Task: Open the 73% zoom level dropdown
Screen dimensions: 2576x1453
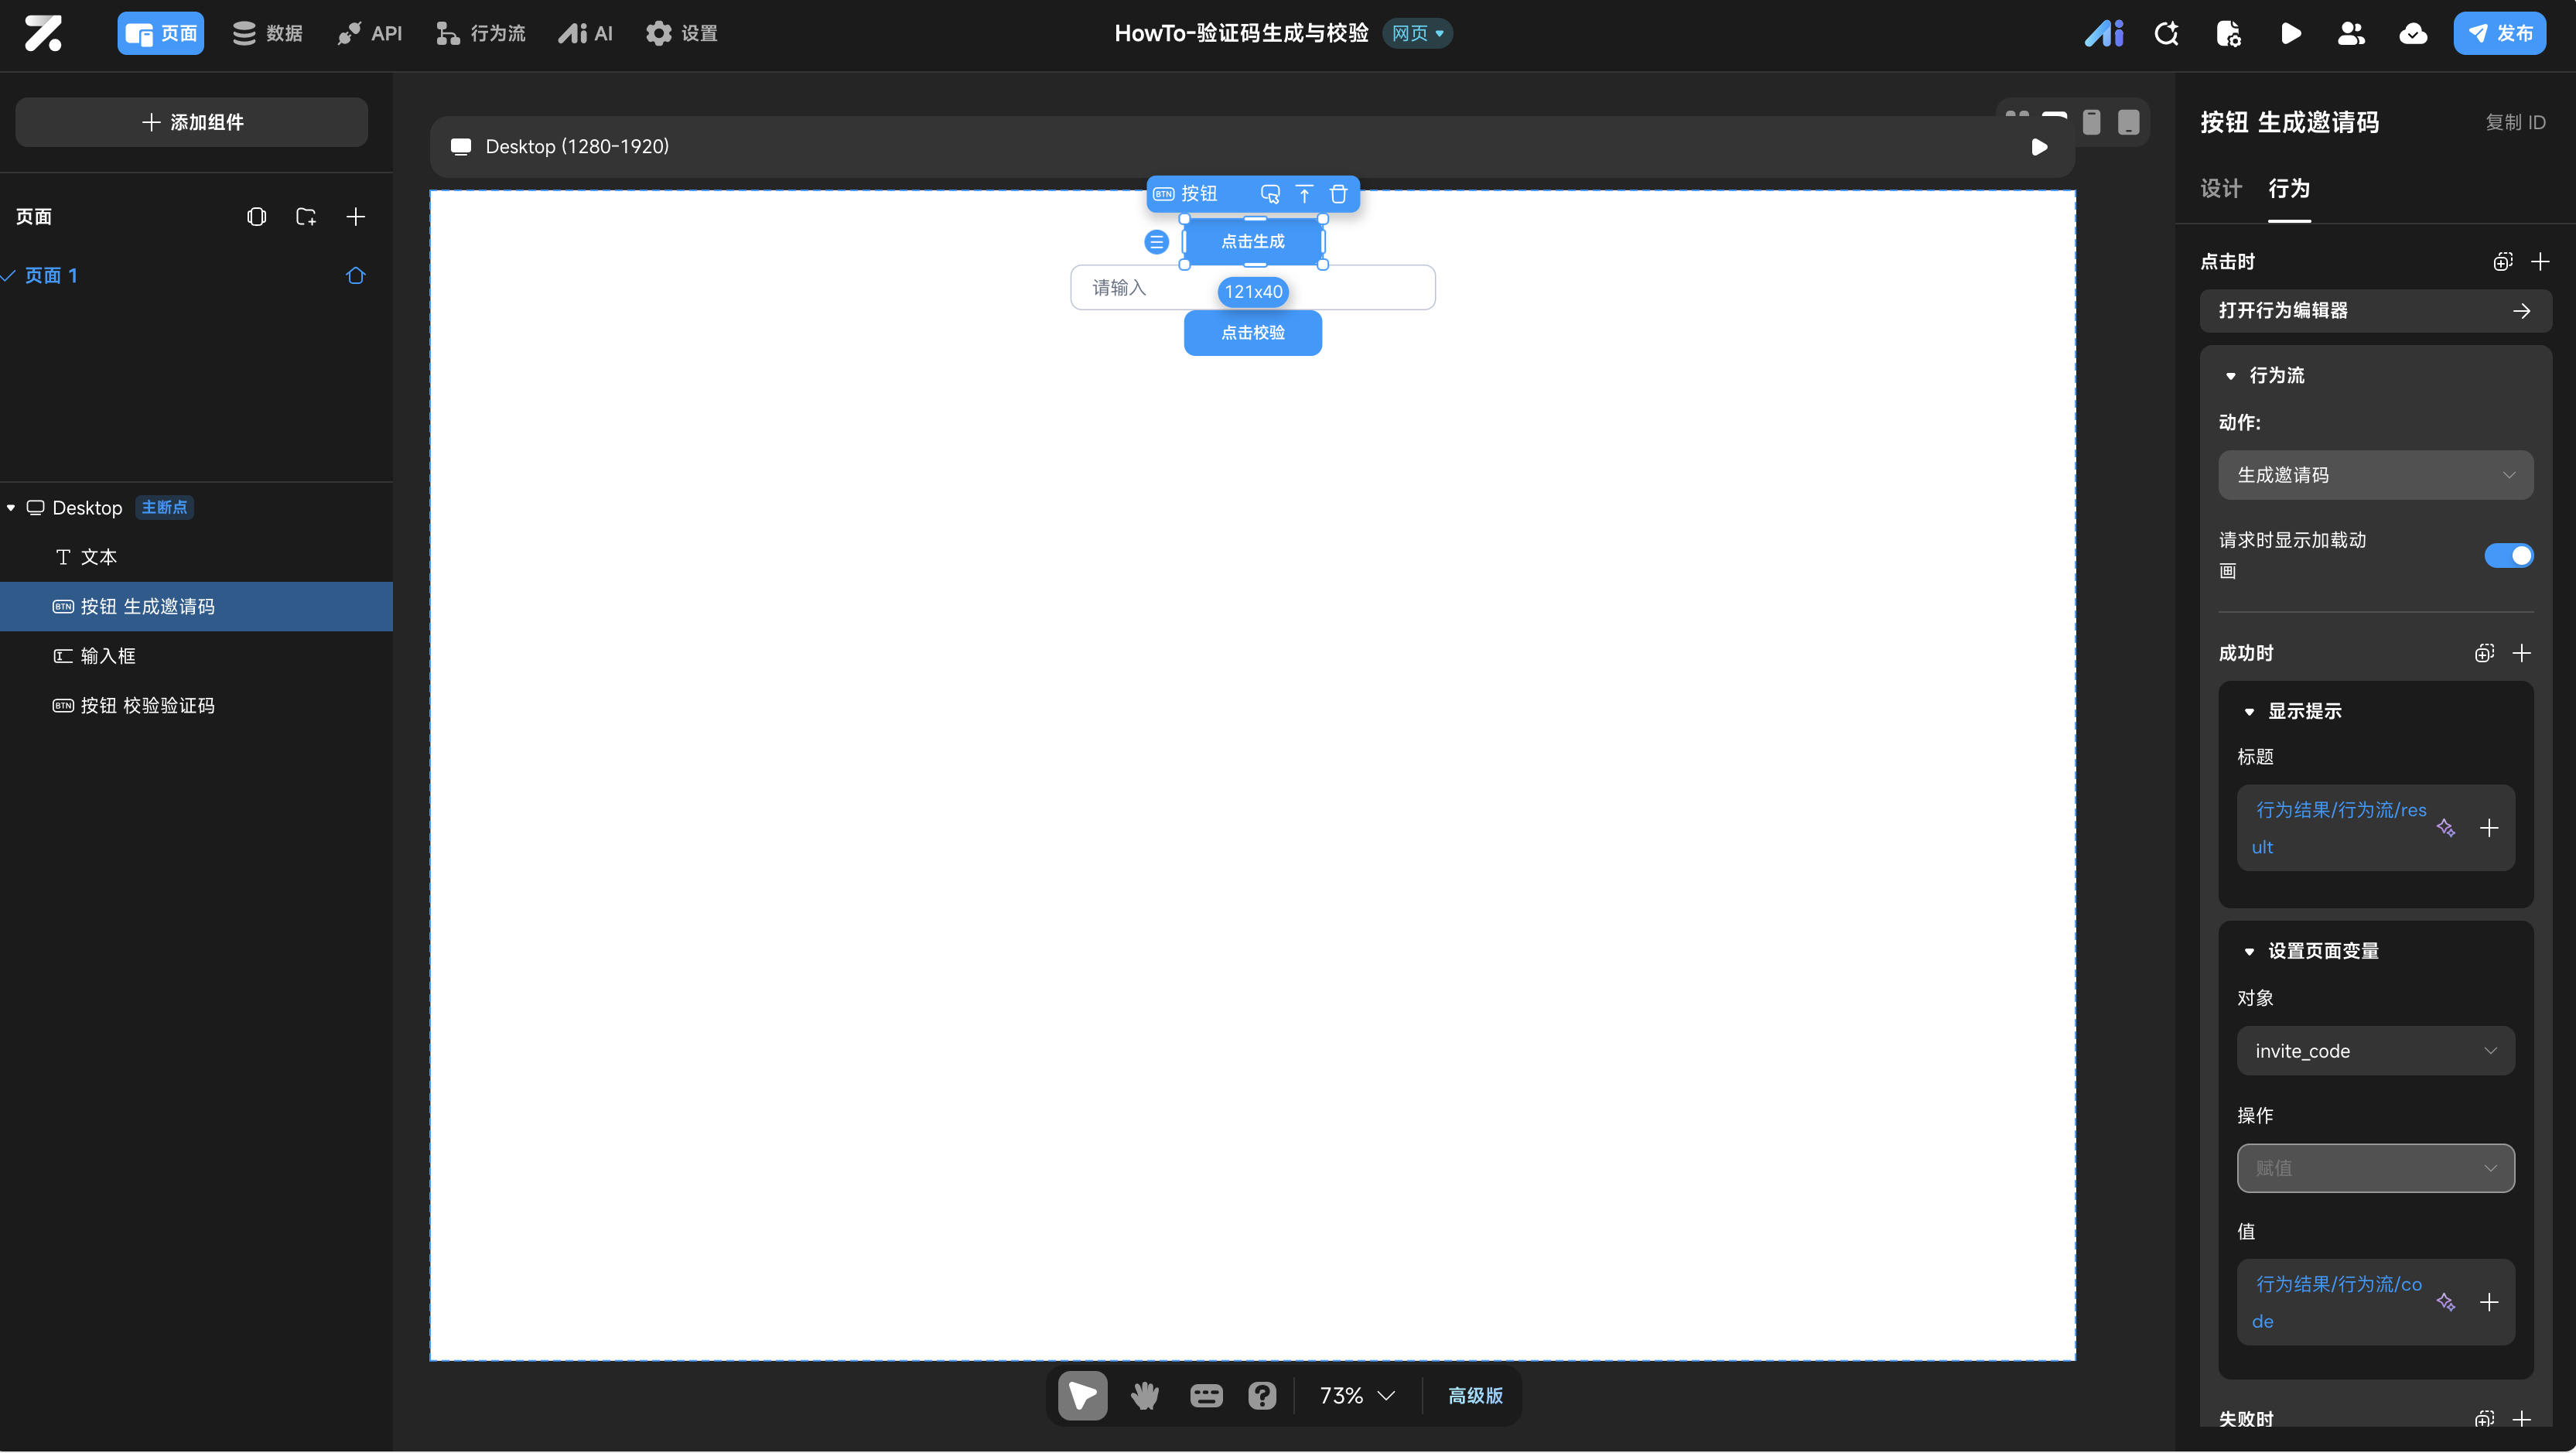Action: (x=1356, y=1395)
